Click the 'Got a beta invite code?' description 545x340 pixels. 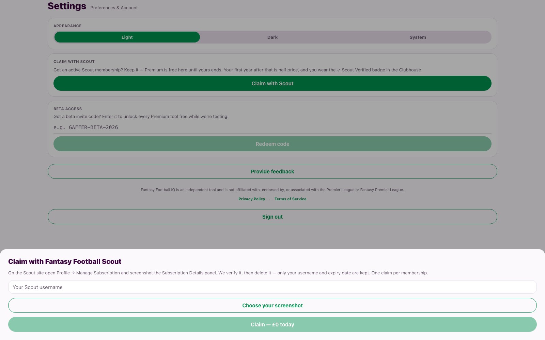(141, 116)
